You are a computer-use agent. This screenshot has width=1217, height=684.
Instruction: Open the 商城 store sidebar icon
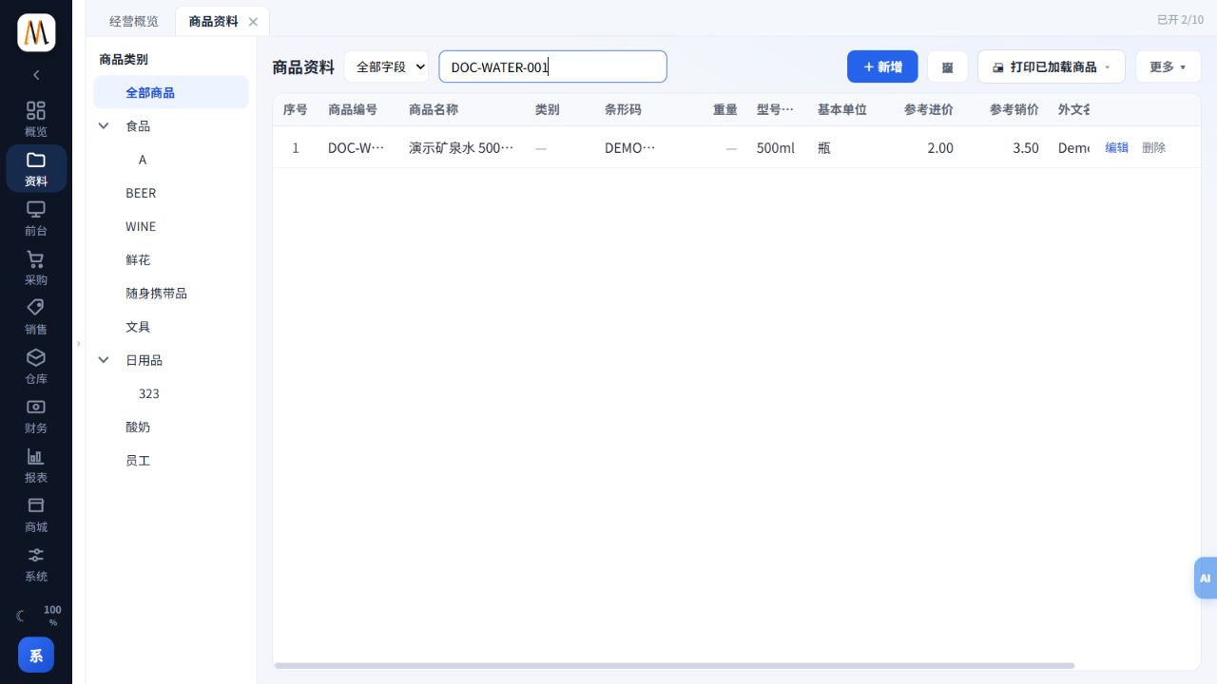(x=36, y=514)
